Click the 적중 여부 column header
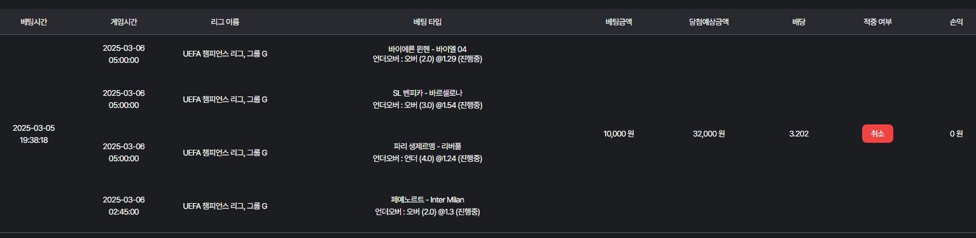Viewport: 976px width, 238px height. (877, 22)
